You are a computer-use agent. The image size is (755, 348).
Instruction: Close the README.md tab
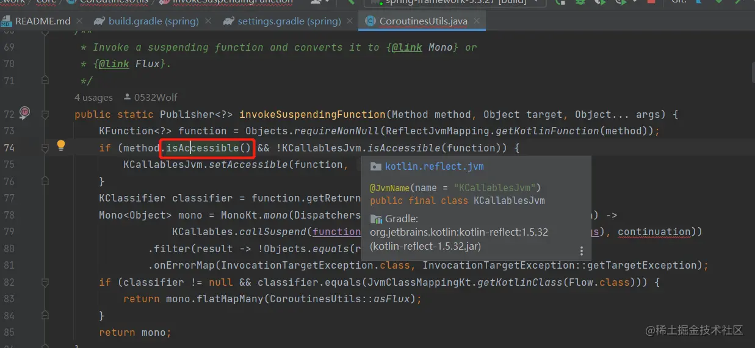[81, 21]
